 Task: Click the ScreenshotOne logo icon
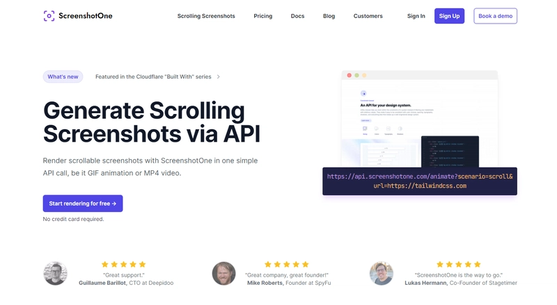pos(49,16)
